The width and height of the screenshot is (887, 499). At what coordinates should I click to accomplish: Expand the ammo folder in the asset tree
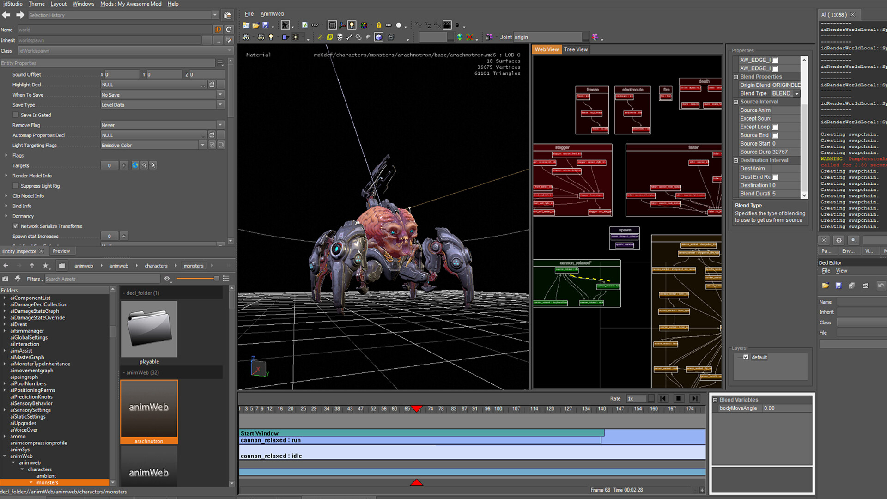click(5, 436)
